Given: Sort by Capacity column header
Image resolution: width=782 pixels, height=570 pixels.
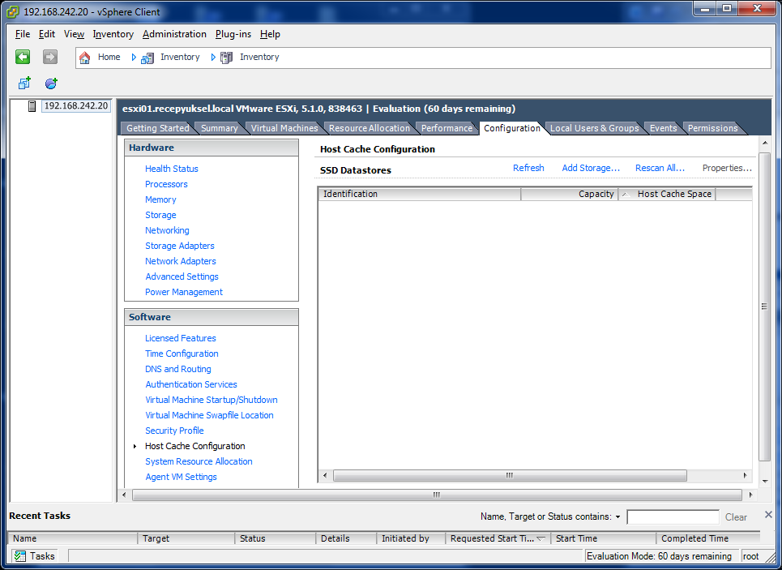Looking at the screenshot, I should pyautogui.click(x=570, y=194).
